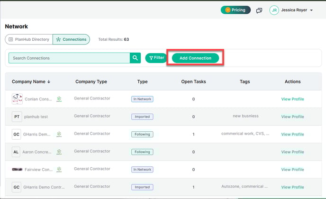Click the AL avatar for Aaron Concrete
This screenshot has height=199, width=326.
[17, 152]
